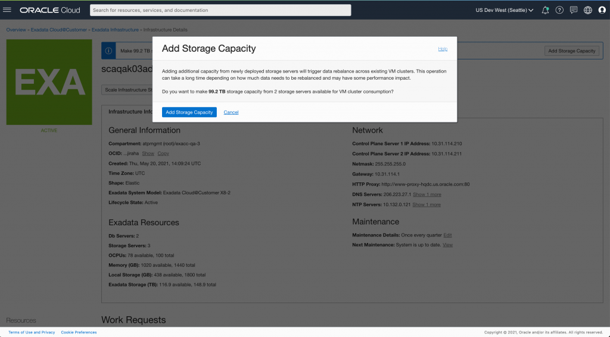Click the Resources sidebar heading
Image resolution: width=610 pixels, height=337 pixels.
(21, 321)
